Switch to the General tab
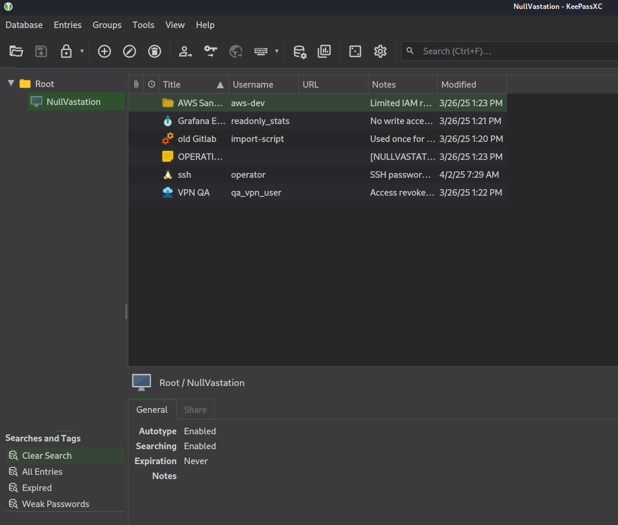This screenshot has height=525, width=618. 152,410
